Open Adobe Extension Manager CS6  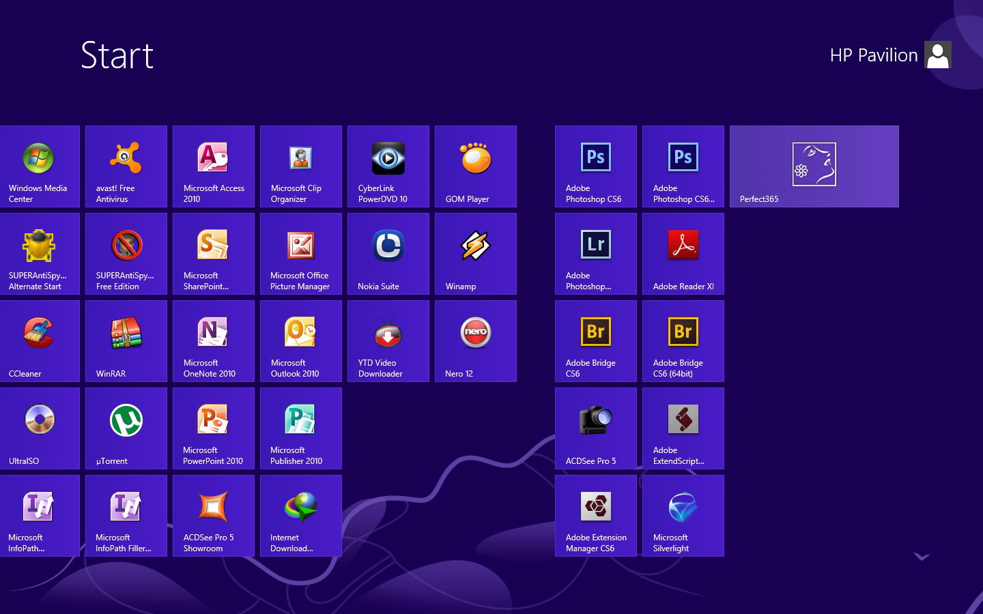[596, 516]
